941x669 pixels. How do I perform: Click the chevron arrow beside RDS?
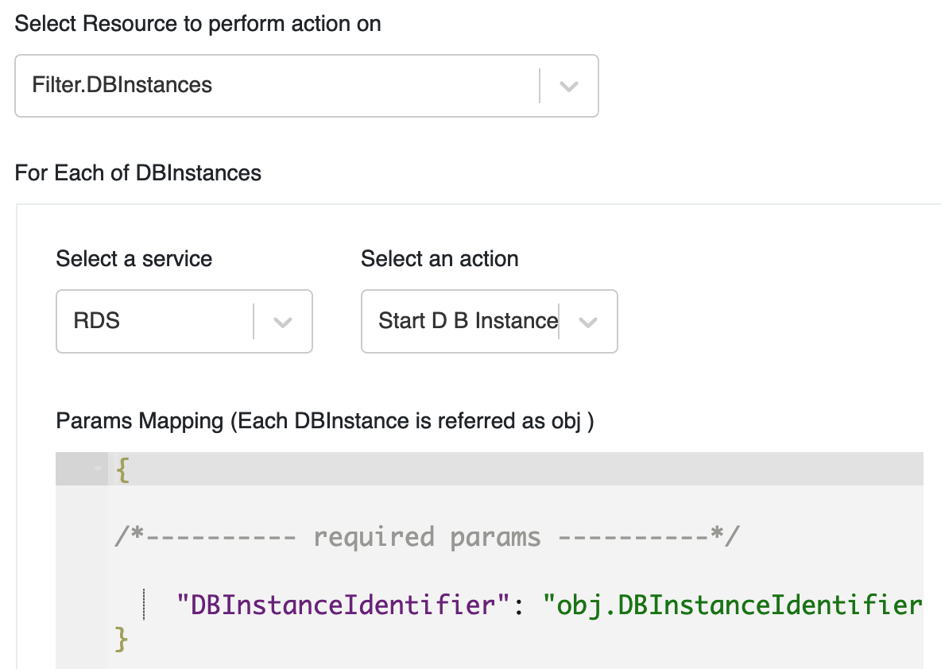click(283, 323)
